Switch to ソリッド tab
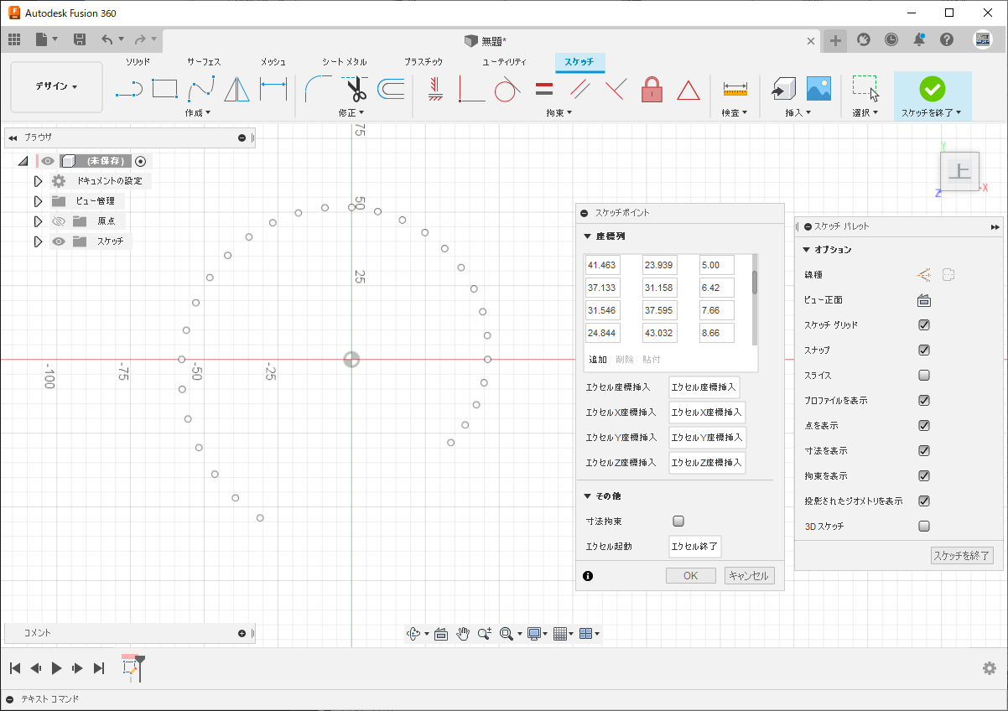1008x711 pixels. [x=138, y=62]
